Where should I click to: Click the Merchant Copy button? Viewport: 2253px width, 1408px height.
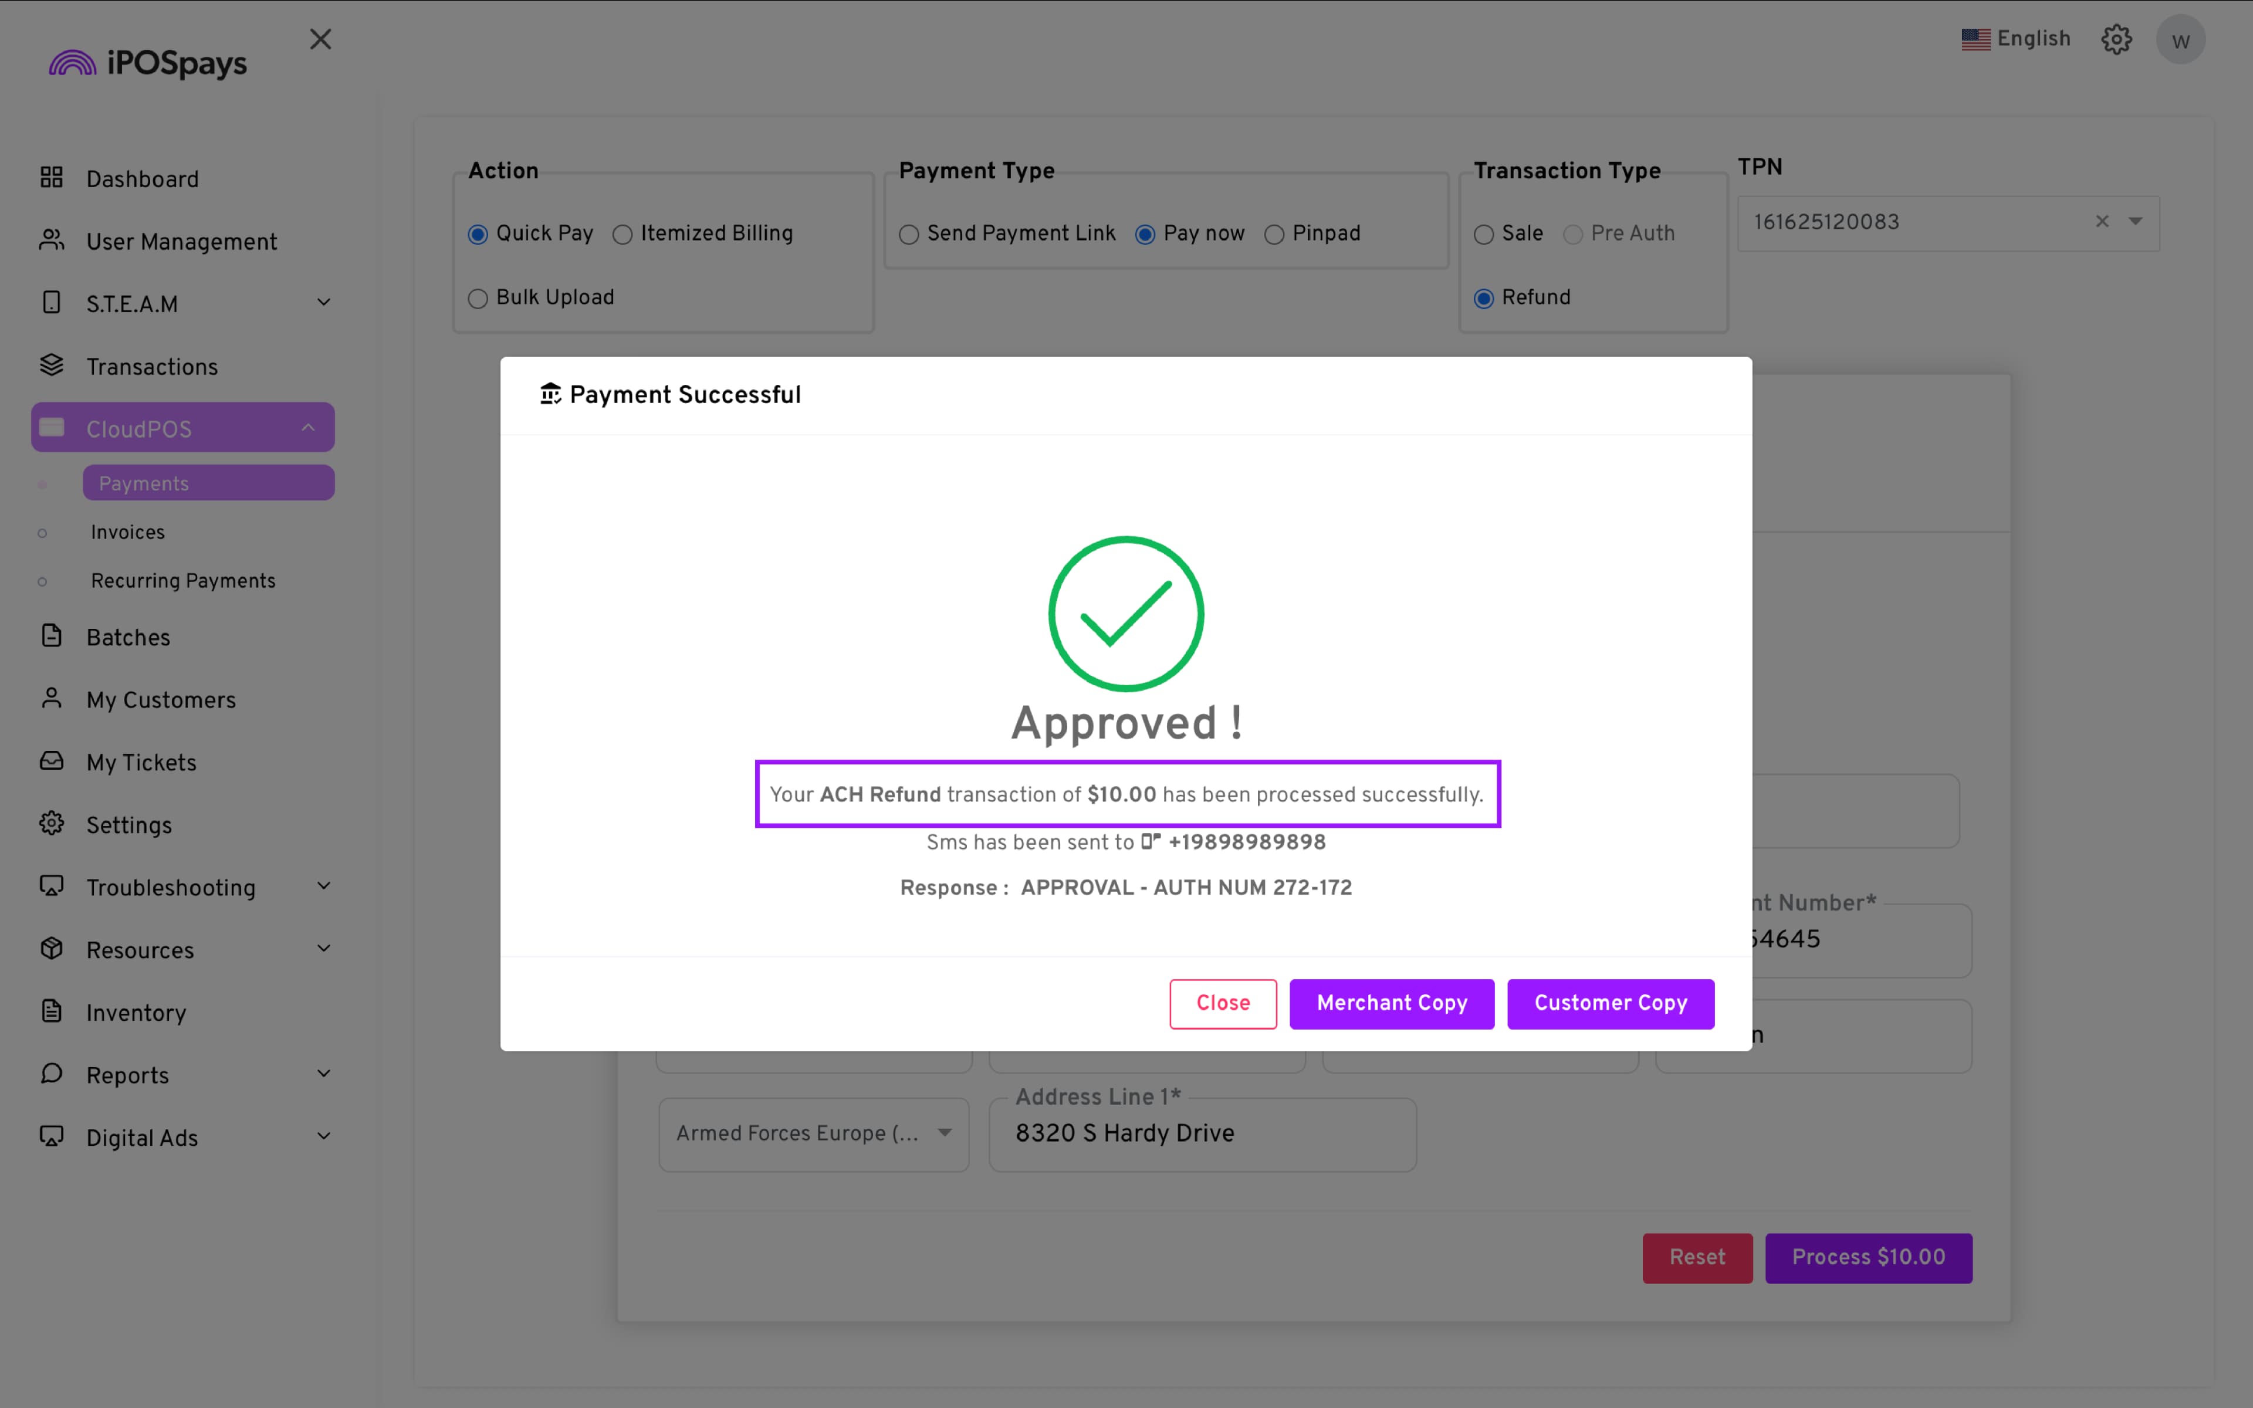[x=1391, y=1003]
